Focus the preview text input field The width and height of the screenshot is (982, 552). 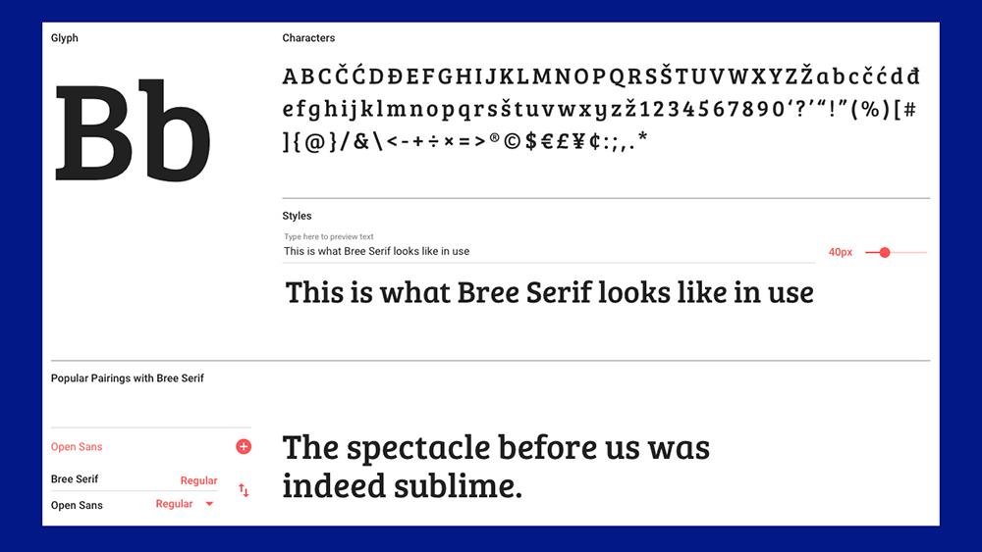coord(549,251)
